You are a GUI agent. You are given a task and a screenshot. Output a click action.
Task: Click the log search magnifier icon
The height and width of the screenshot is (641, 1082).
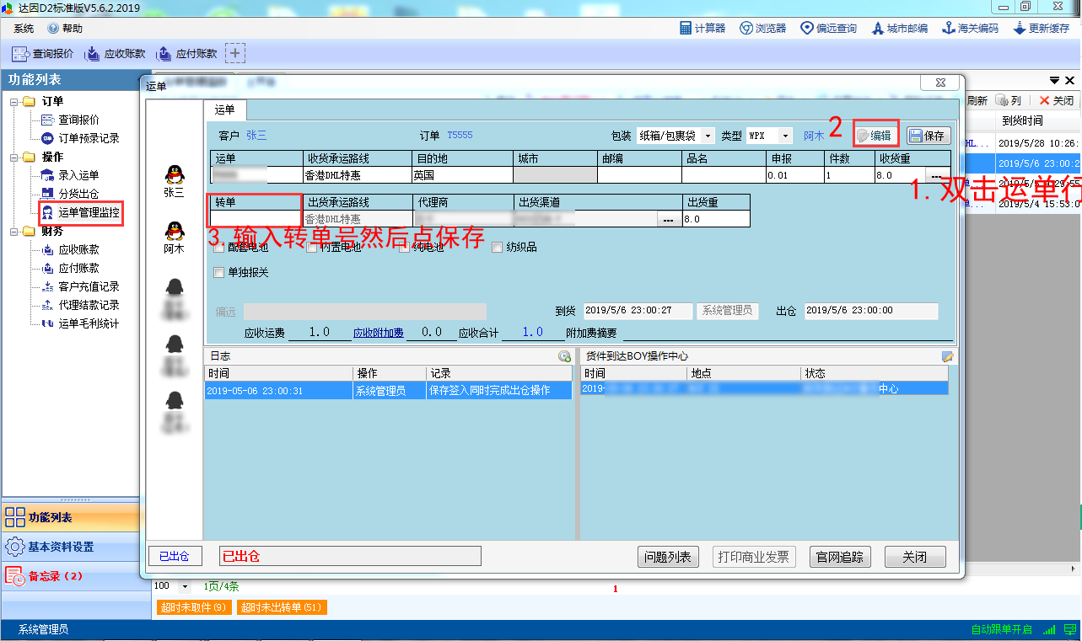[564, 357]
